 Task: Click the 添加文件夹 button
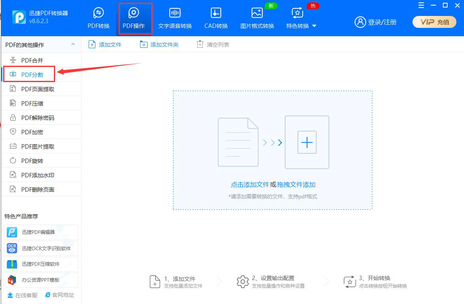(159, 45)
